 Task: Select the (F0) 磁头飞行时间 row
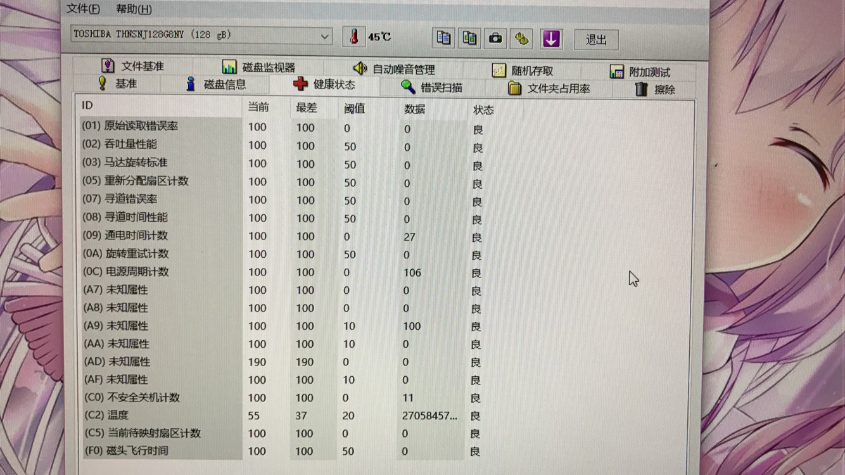pos(283,451)
